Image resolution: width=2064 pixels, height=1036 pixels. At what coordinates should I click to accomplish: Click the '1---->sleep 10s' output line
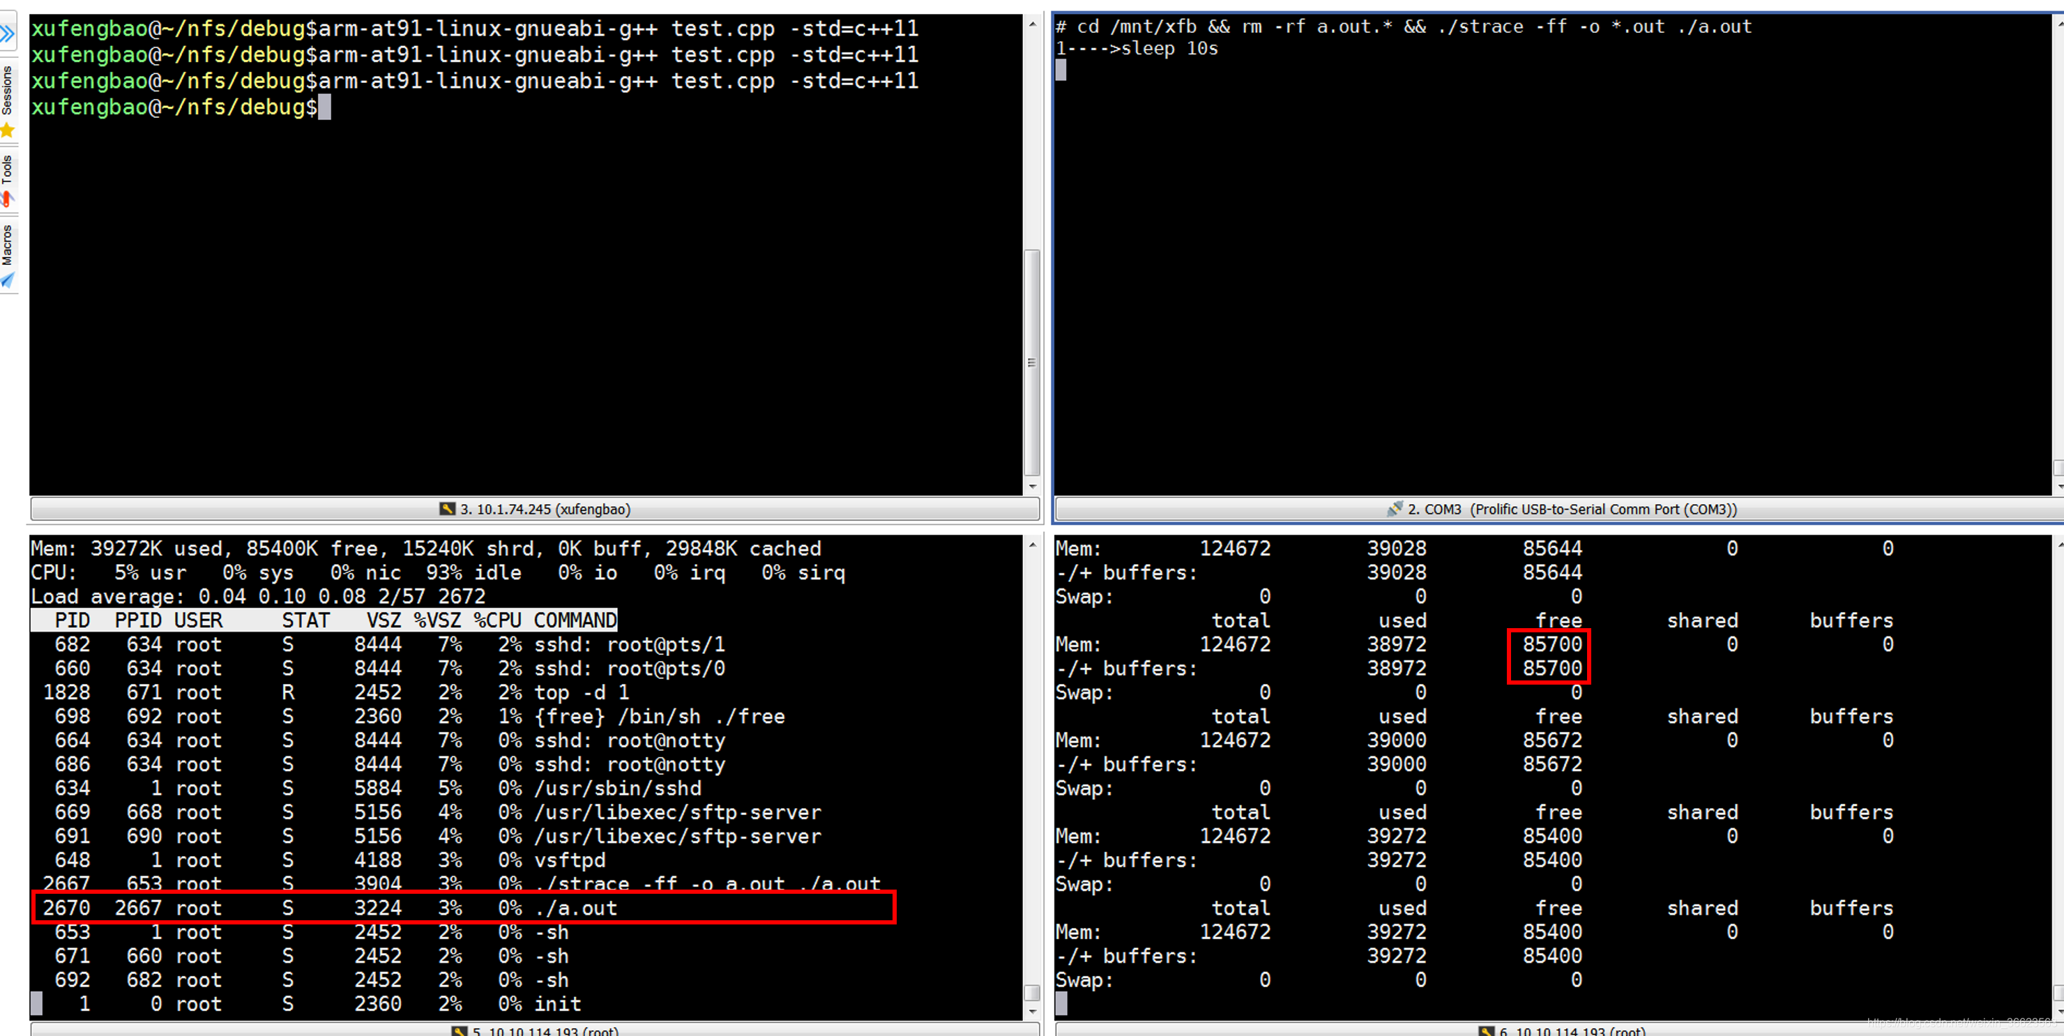(x=1137, y=49)
